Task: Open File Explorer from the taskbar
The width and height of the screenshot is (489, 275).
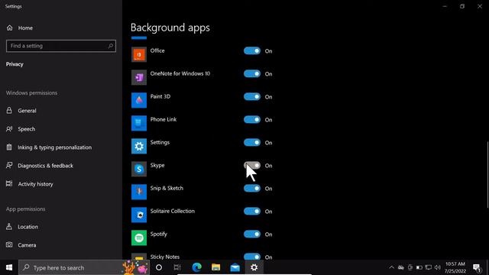Action: click(215, 267)
